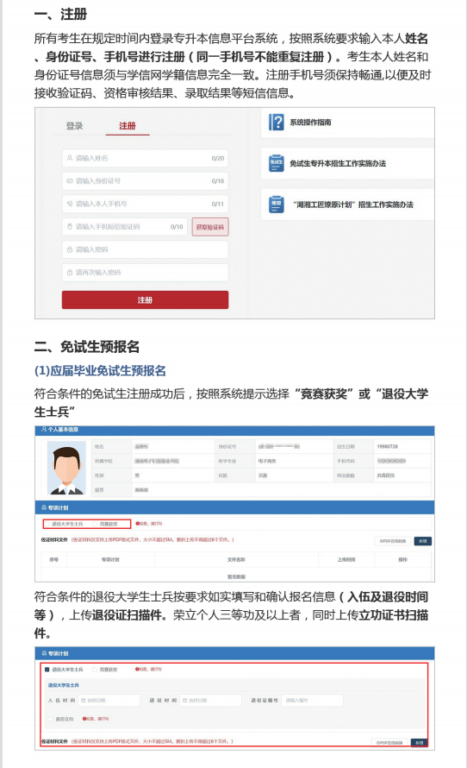
Task: Click the clipboard icon beside 湖湘工匠燎原计划
Action: click(x=277, y=205)
